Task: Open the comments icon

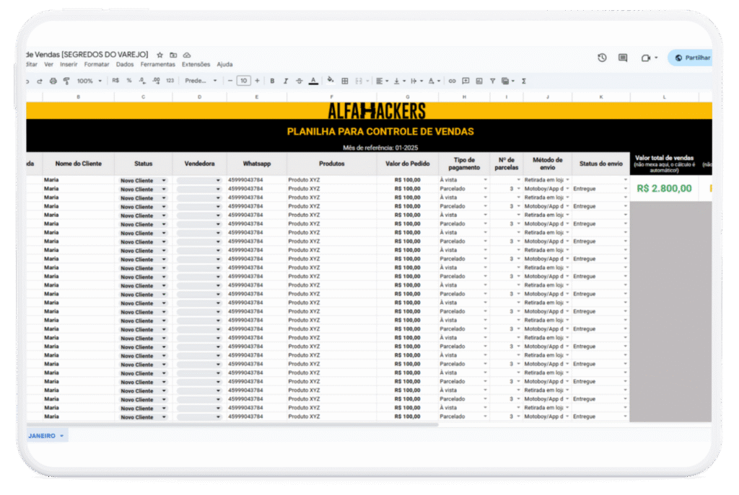Action: click(623, 58)
